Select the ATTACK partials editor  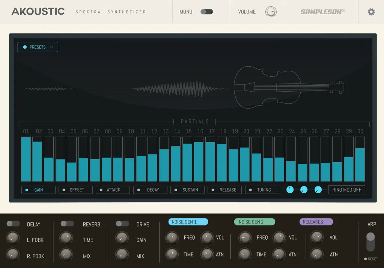[113, 190]
